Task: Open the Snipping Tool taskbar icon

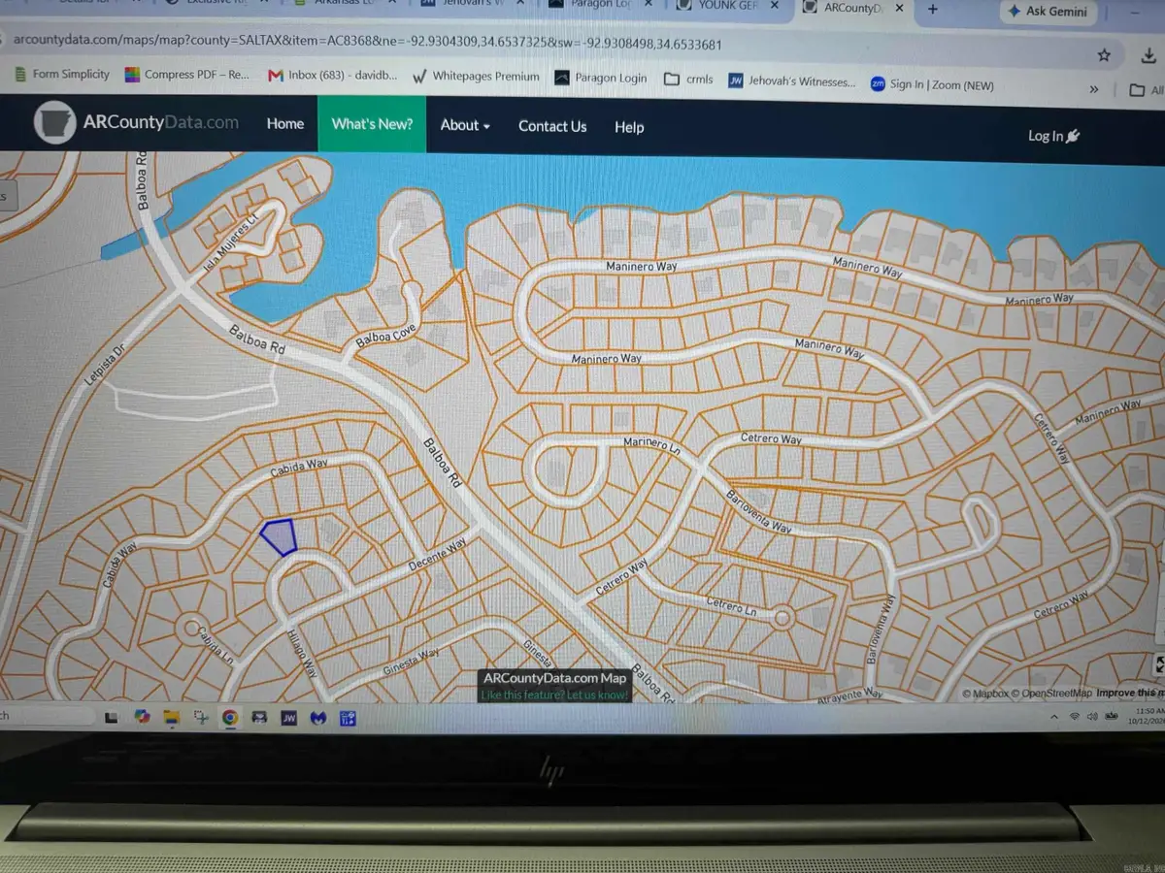Action: click(x=201, y=718)
